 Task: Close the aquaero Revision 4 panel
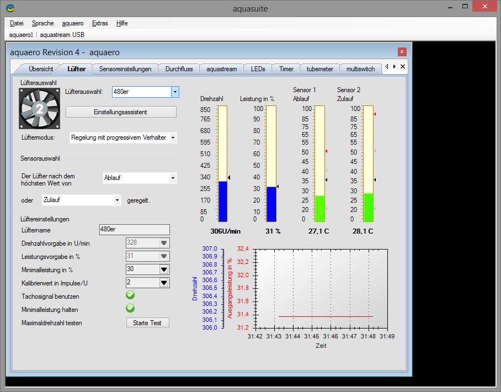[402, 52]
